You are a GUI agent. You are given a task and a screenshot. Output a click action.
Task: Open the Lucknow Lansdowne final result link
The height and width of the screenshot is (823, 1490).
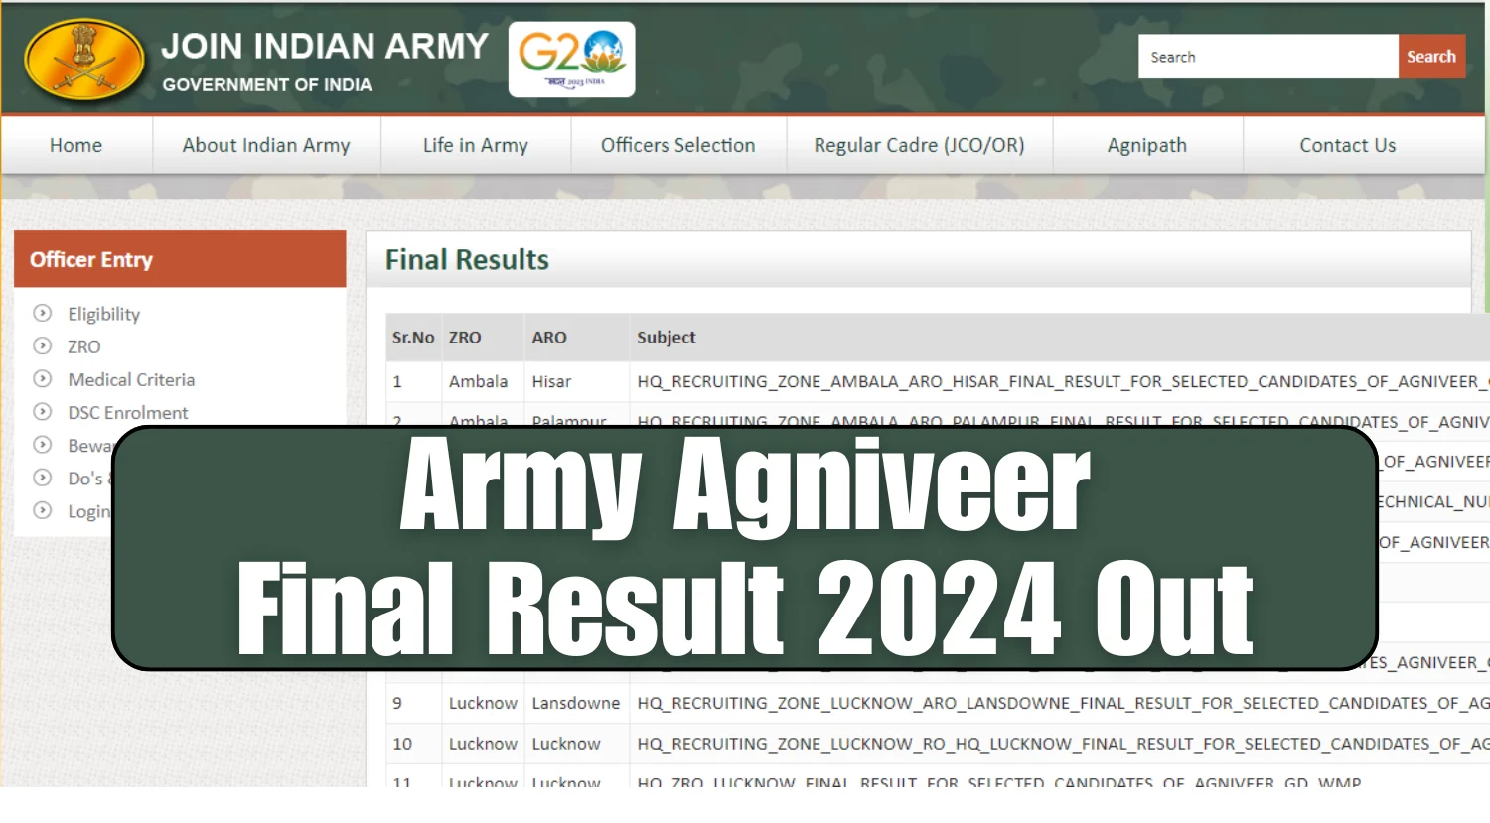click(1063, 703)
